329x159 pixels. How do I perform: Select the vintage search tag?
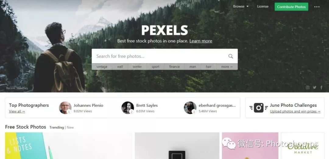[x=102, y=67]
